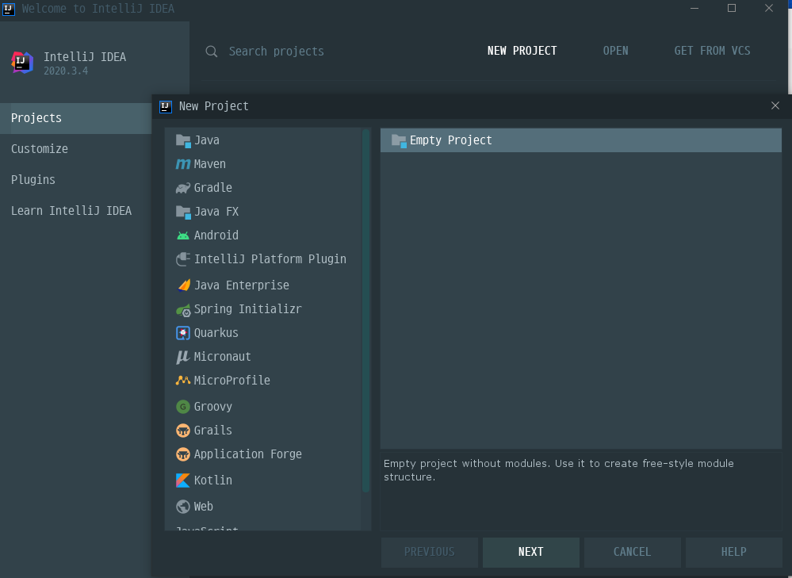The height and width of the screenshot is (578, 792).
Task: Open the Projects tab in sidebar
Action: pyautogui.click(x=76, y=118)
